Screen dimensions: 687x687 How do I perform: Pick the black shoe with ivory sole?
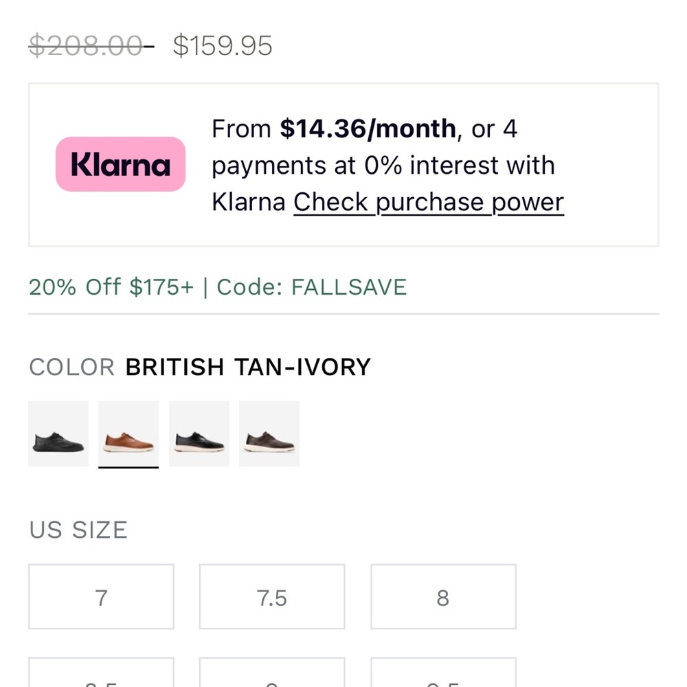pyautogui.click(x=199, y=433)
